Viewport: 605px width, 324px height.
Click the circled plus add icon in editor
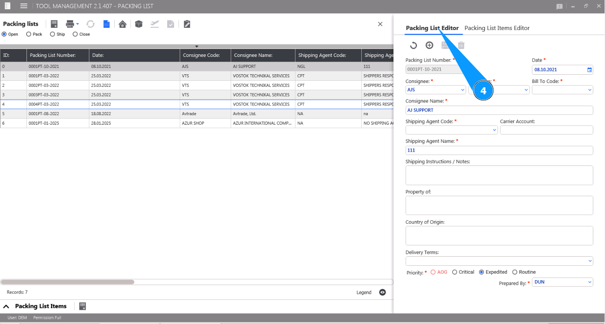point(429,45)
